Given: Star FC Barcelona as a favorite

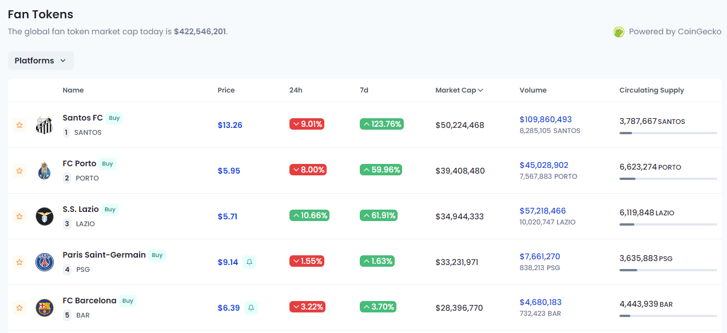Looking at the screenshot, I should coord(19,308).
